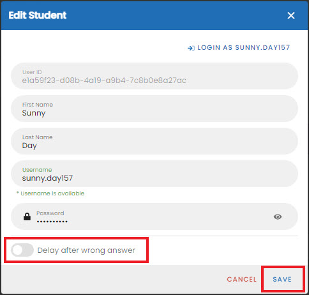Click the Edit Student dialog title
This screenshot has height=295, width=309.
38,15
